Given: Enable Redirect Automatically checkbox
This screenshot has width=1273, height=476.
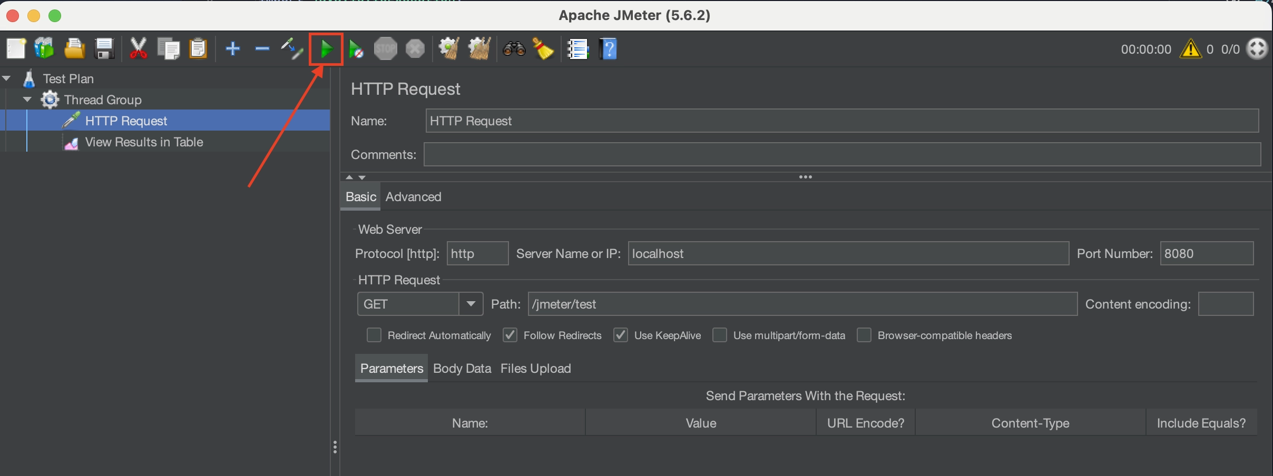Looking at the screenshot, I should 374,335.
